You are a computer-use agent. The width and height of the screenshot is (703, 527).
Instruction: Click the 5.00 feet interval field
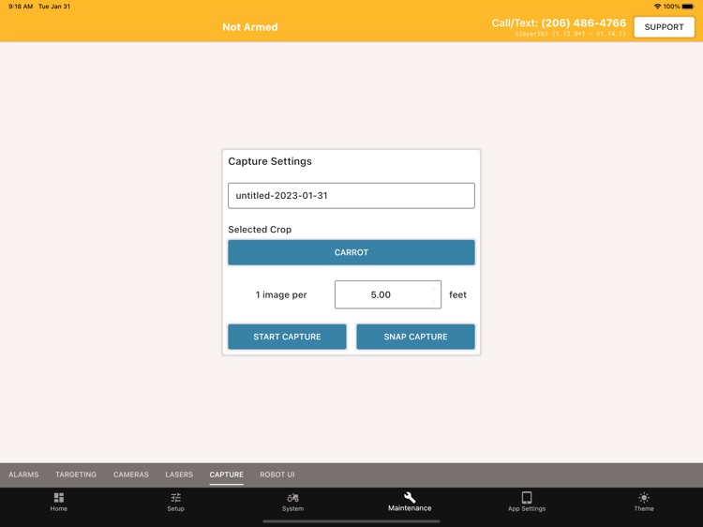[388, 294]
